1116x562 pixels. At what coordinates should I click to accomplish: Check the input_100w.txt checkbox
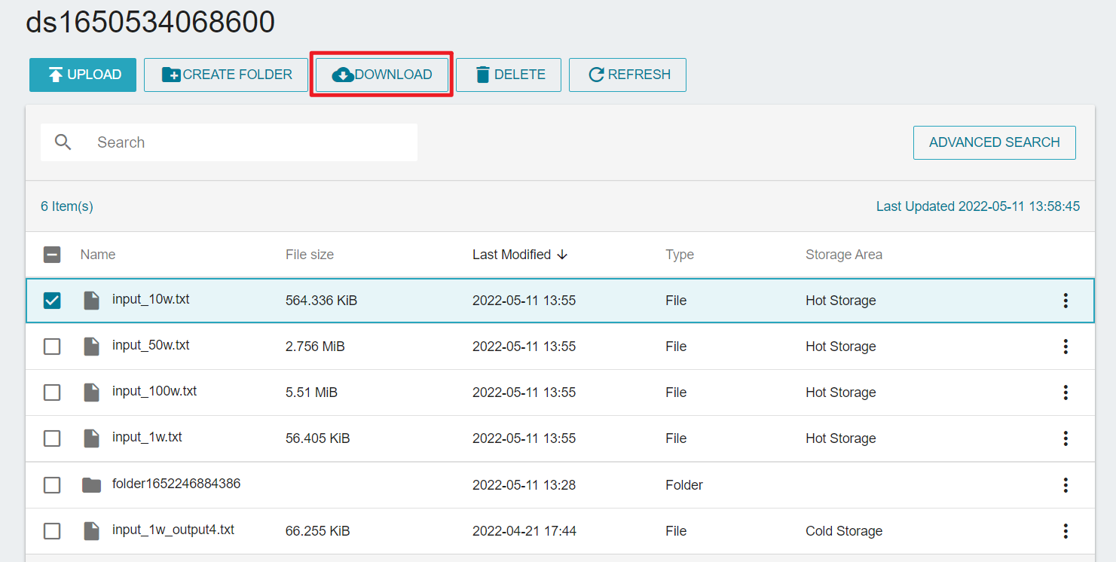click(52, 392)
